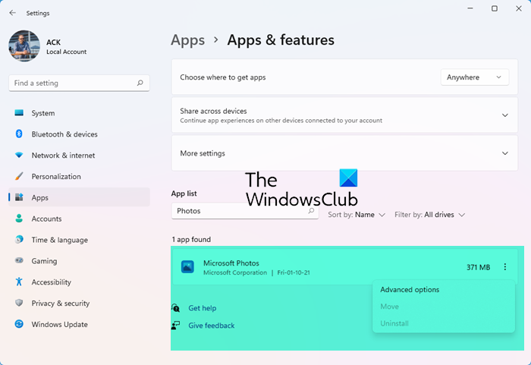Image resolution: width=531 pixels, height=365 pixels.
Task: Click the Give feedback person icon
Action: [x=175, y=326]
